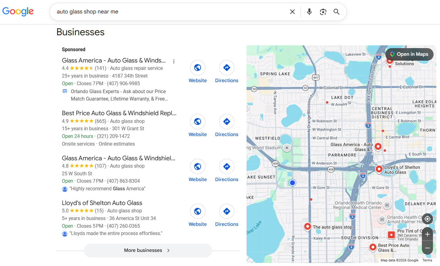
Task: Click the Arnold Palmer hospital H marker
Action: point(382,219)
